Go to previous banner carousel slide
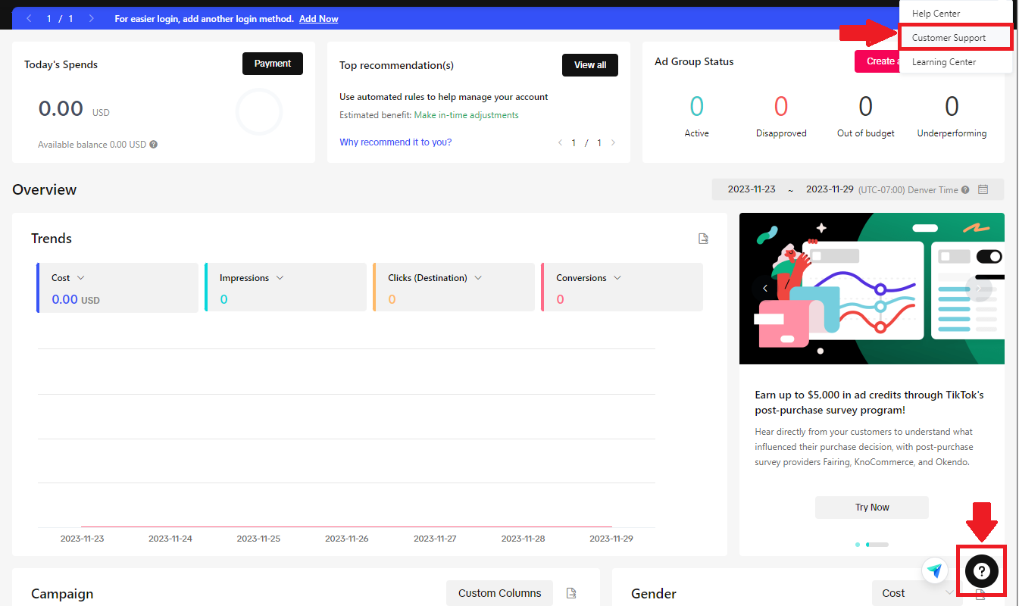Screen dimensions: 1019x606 click(x=765, y=288)
